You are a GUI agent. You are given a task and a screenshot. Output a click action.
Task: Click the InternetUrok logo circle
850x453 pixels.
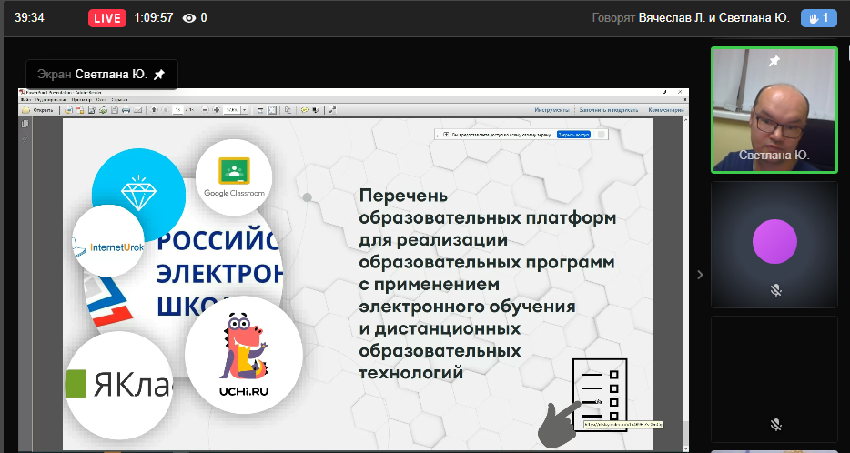[108, 240]
